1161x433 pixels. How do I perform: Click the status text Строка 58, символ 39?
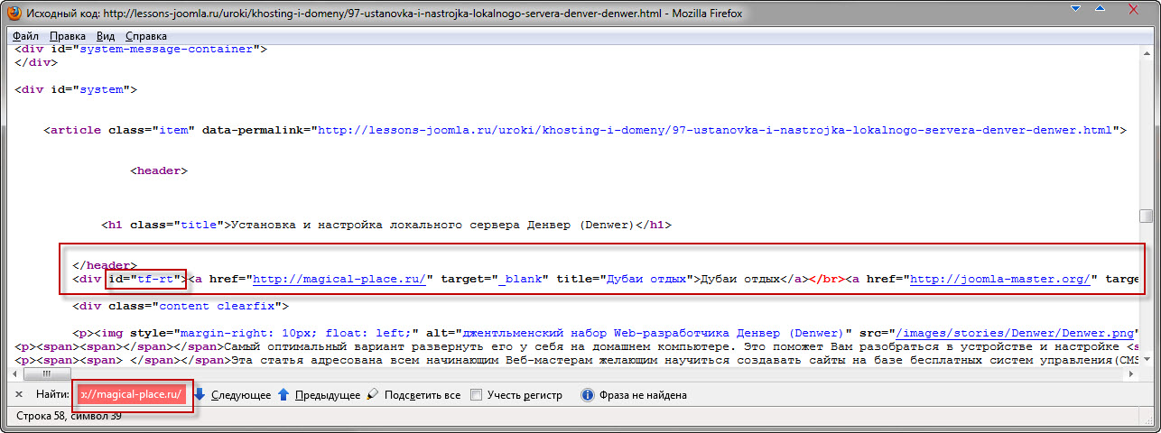[x=70, y=417]
